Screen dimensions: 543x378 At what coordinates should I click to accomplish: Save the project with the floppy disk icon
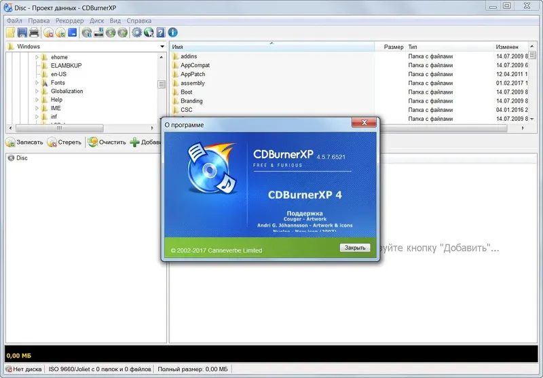pos(22,33)
